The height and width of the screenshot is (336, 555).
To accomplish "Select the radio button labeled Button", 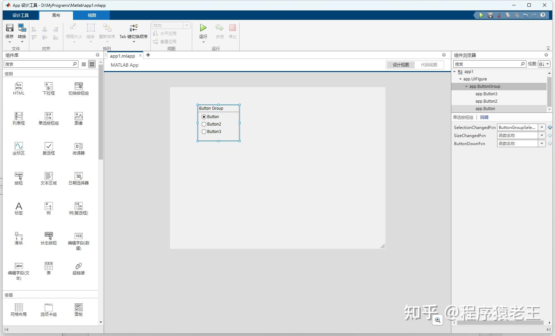I will 204,117.
